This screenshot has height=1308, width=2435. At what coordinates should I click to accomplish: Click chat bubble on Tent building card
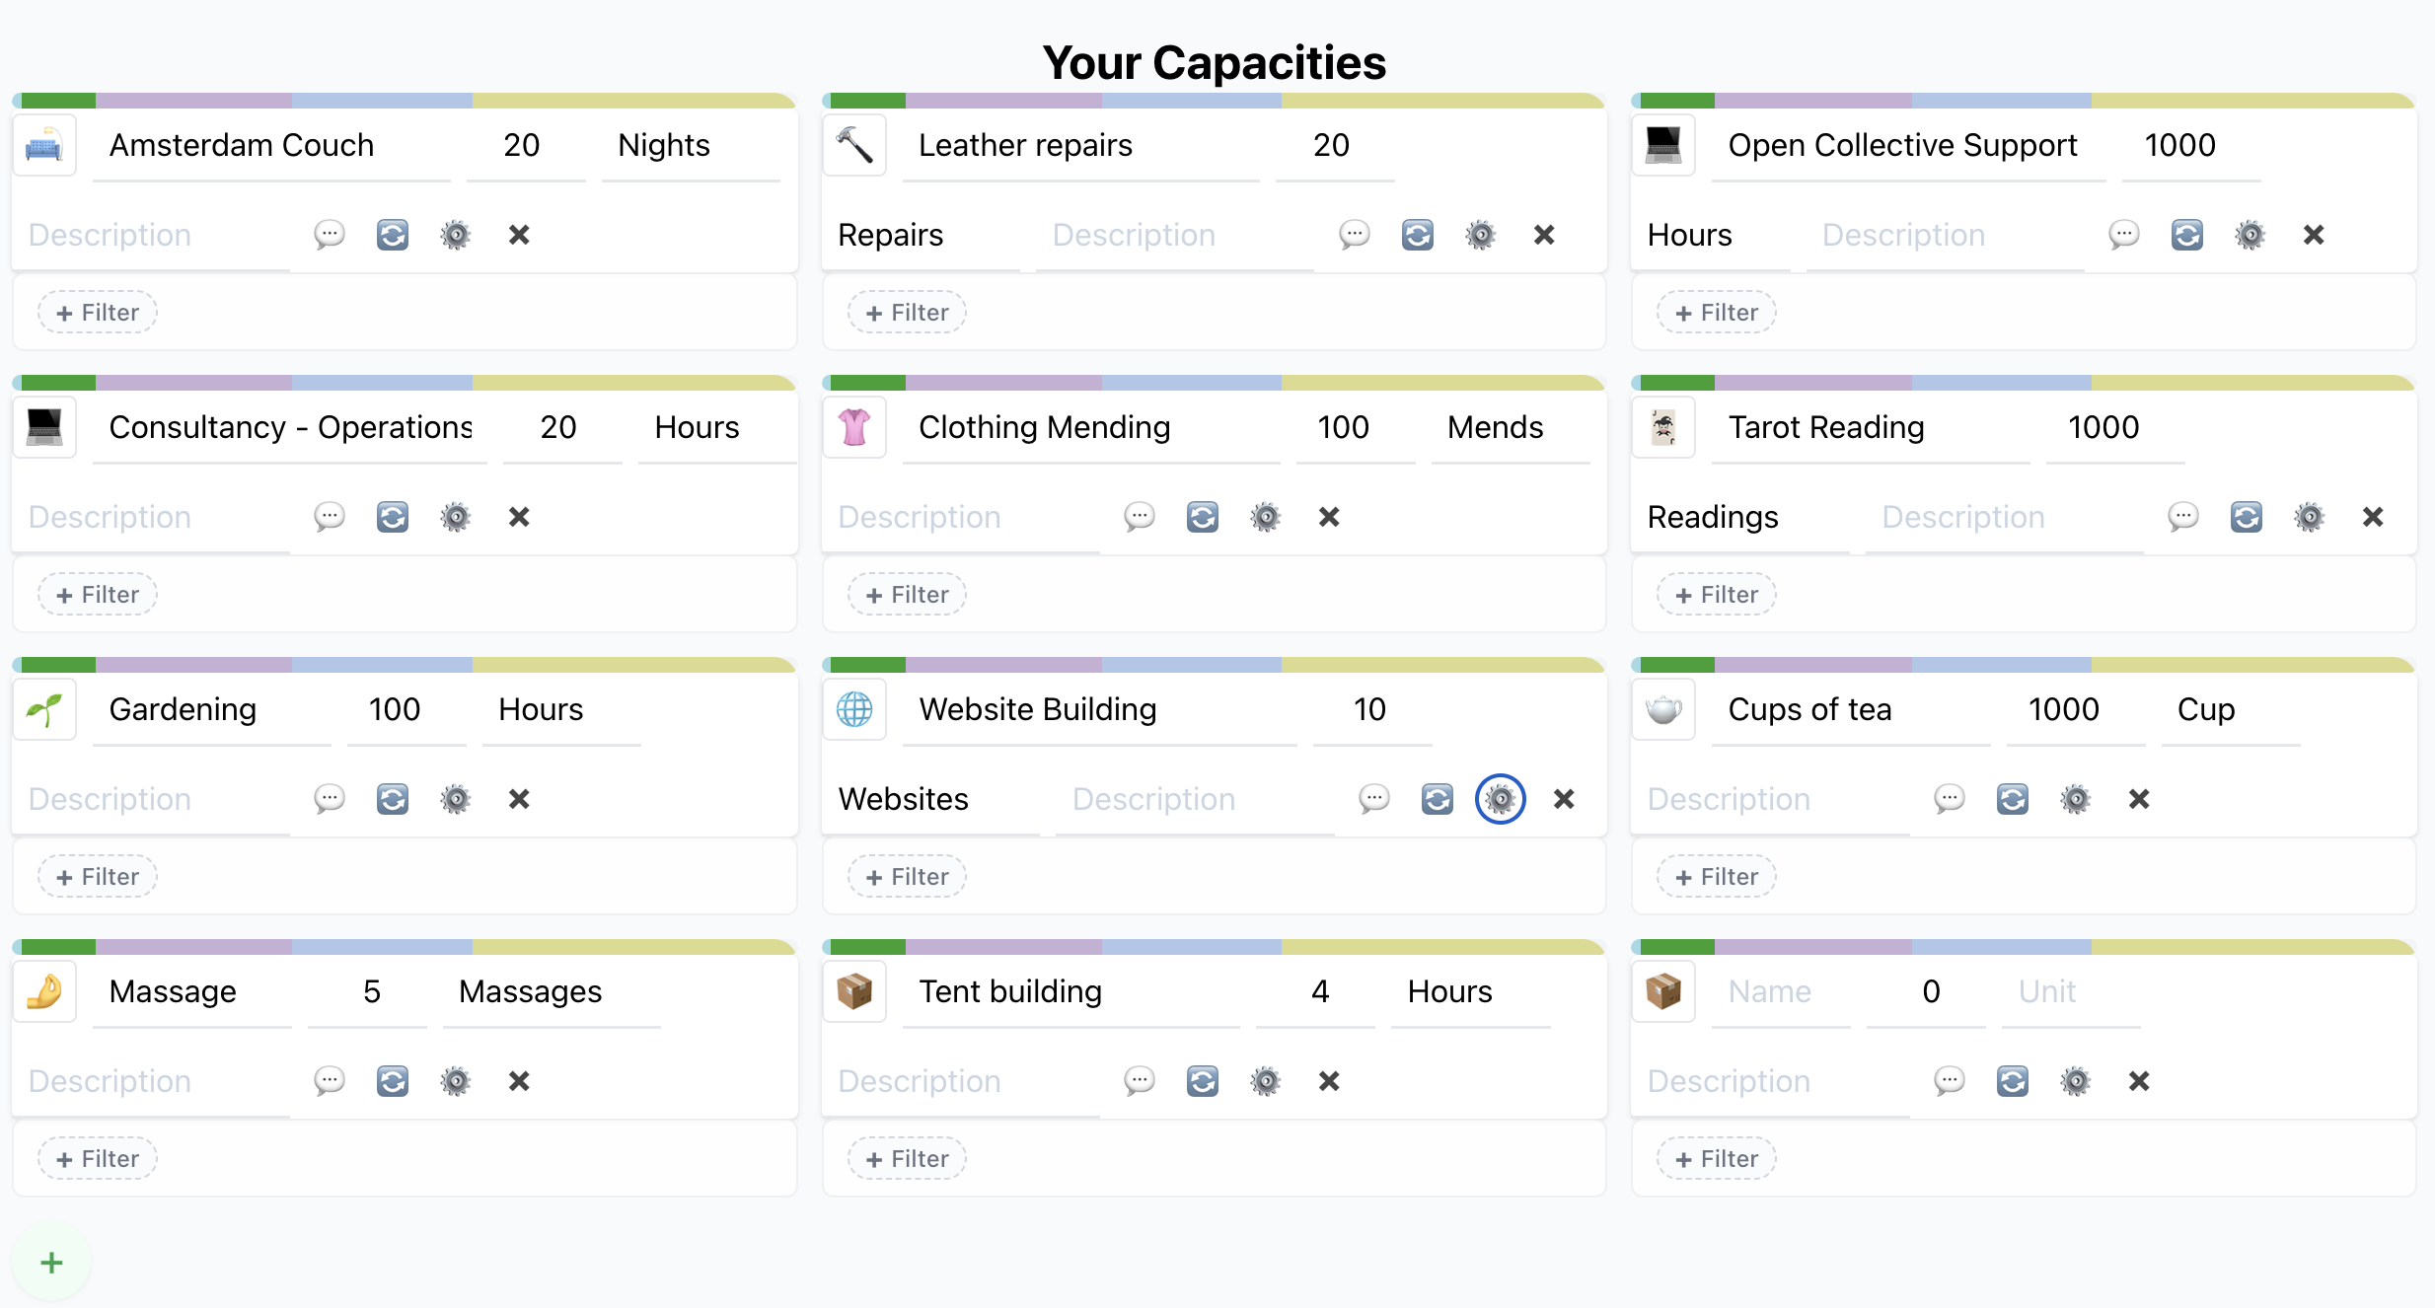[1139, 1081]
